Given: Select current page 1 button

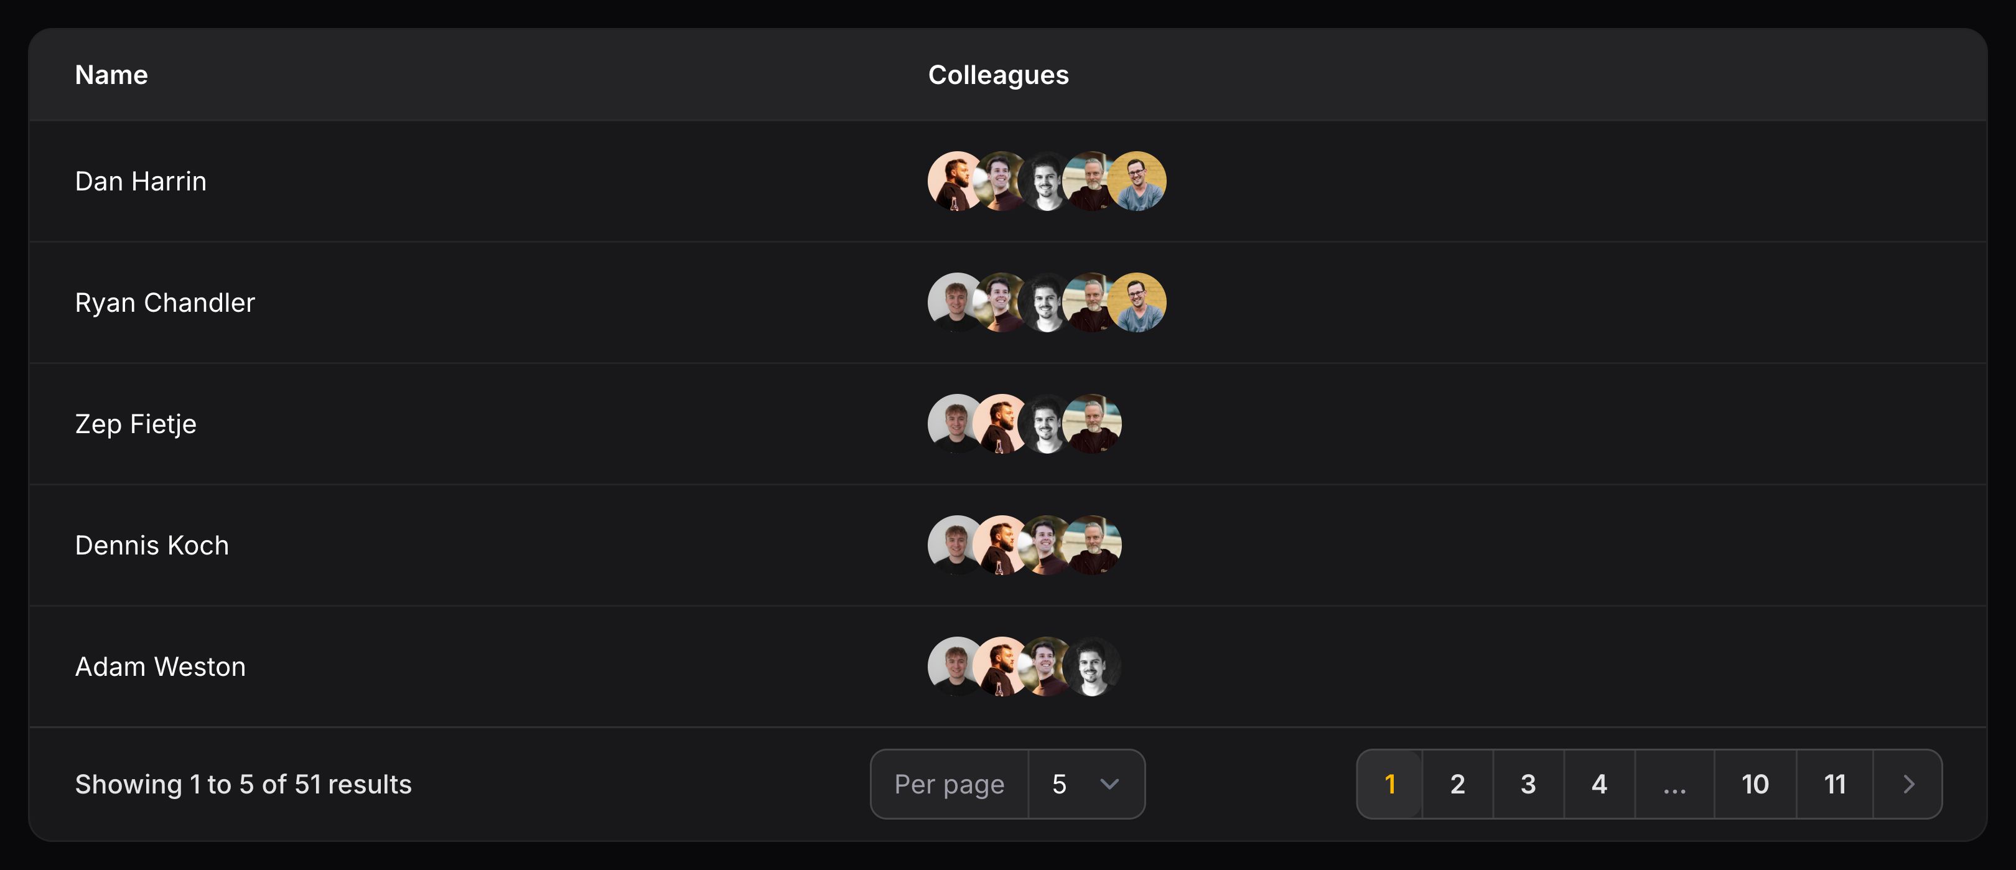Looking at the screenshot, I should (1390, 784).
